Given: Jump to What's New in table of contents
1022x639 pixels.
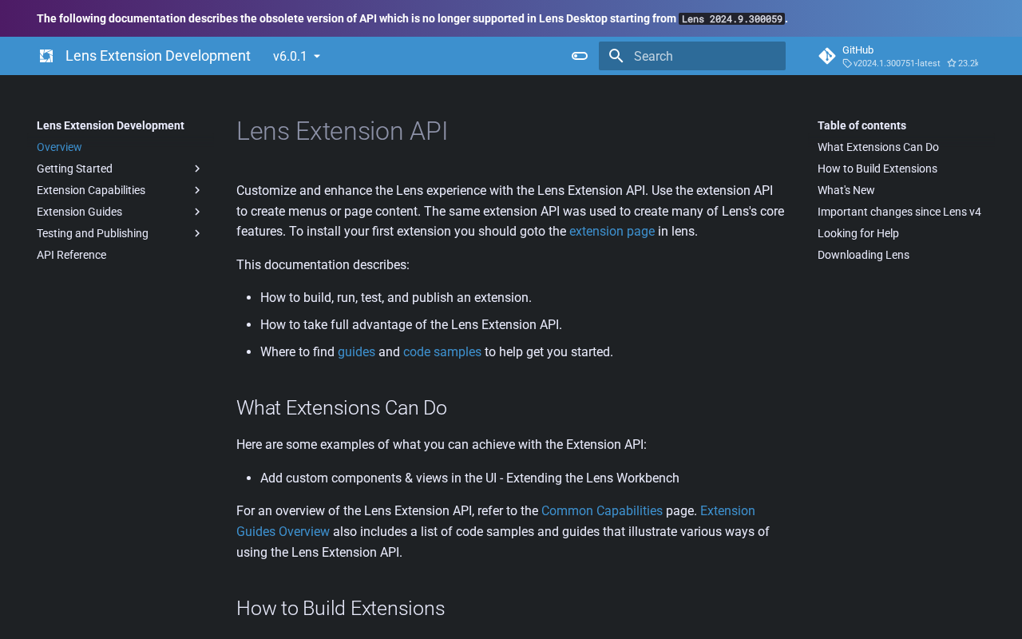Looking at the screenshot, I should [x=846, y=190].
